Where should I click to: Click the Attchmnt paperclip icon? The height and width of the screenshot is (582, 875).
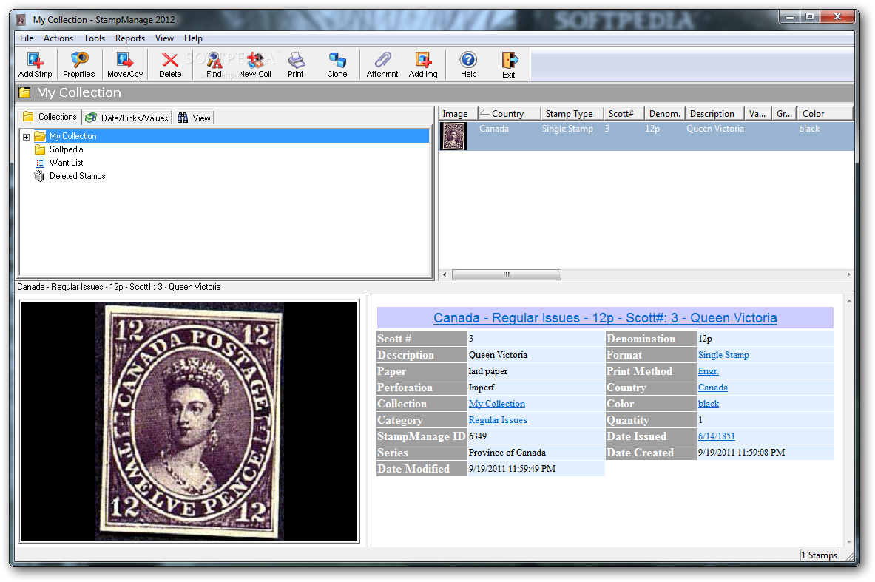382,65
